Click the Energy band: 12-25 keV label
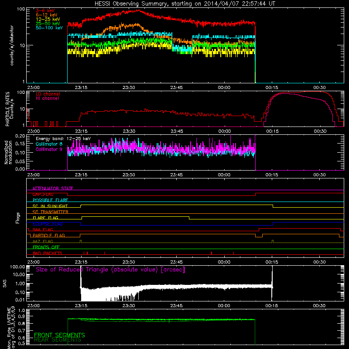349x349 pixels. [x=63, y=139]
